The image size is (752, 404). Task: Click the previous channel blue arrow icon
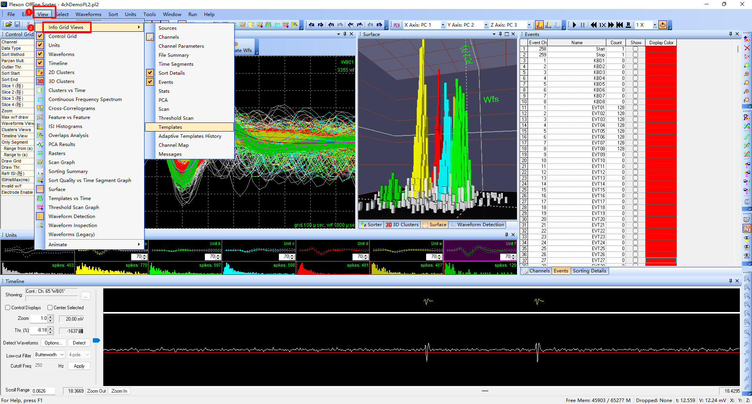pyautogui.click(x=311, y=25)
